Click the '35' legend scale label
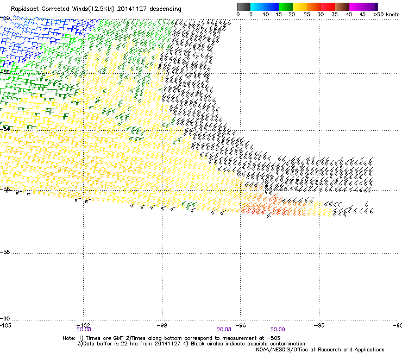 335,15
